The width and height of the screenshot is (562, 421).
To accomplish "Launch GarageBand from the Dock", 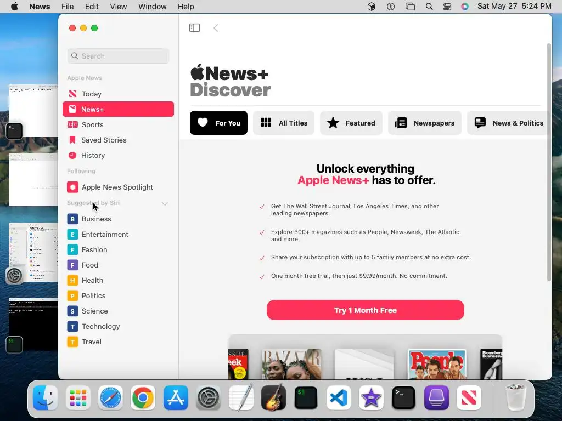I will point(273,398).
